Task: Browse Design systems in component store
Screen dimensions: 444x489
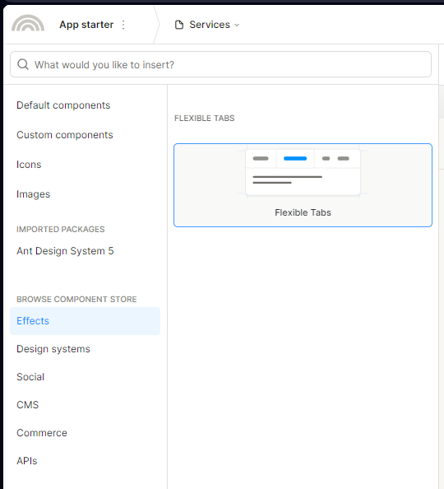Action: tap(53, 349)
